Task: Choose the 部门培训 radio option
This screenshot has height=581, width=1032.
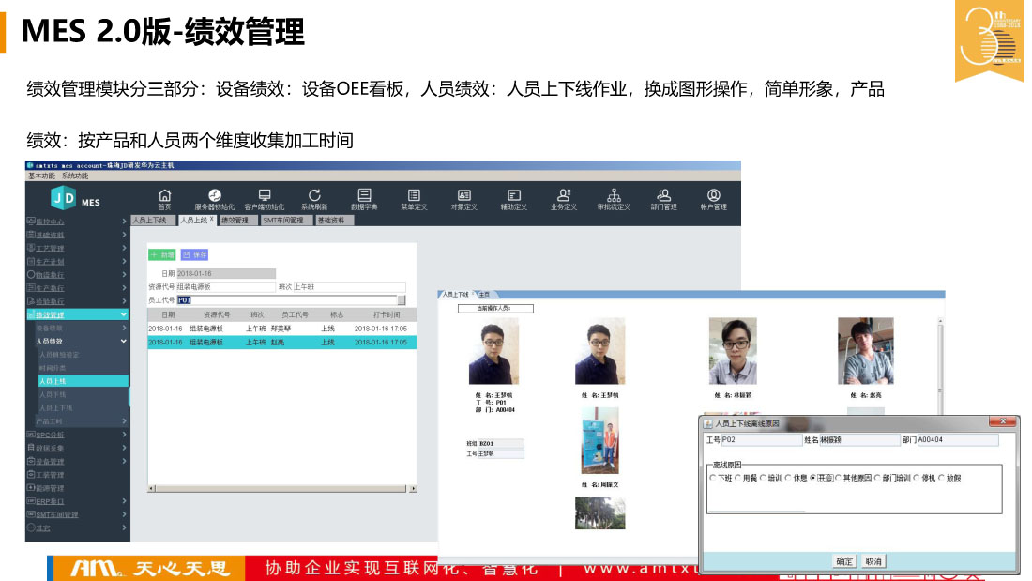Action: (878, 479)
